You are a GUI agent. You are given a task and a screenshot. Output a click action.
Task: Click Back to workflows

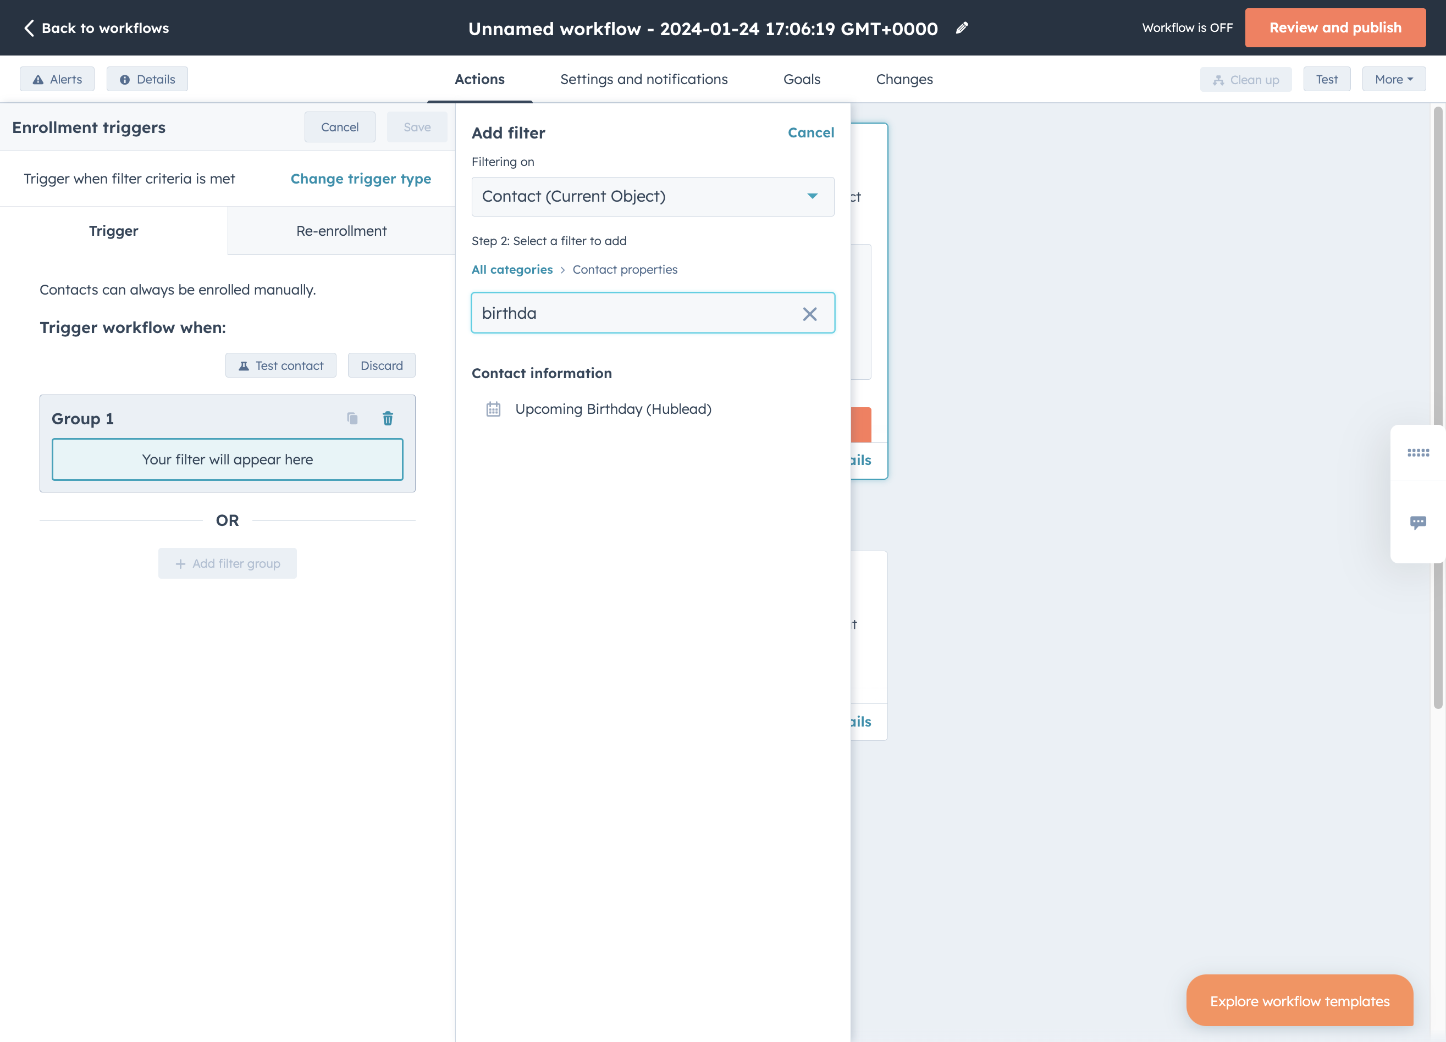tap(96, 28)
